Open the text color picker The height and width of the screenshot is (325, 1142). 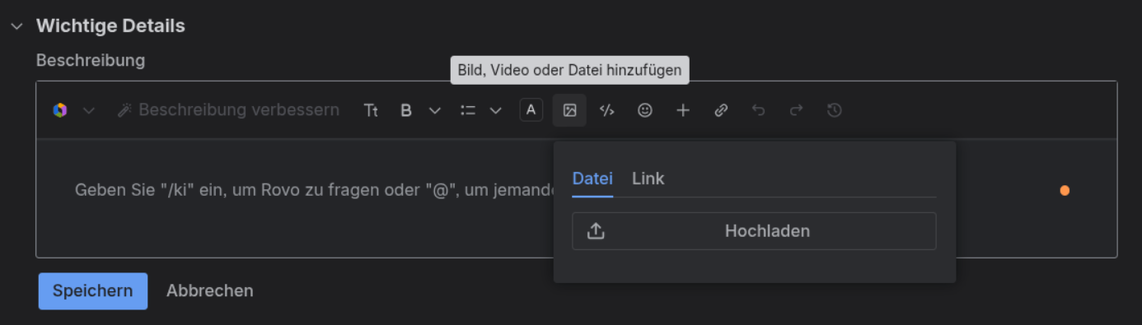click(531, 110)
